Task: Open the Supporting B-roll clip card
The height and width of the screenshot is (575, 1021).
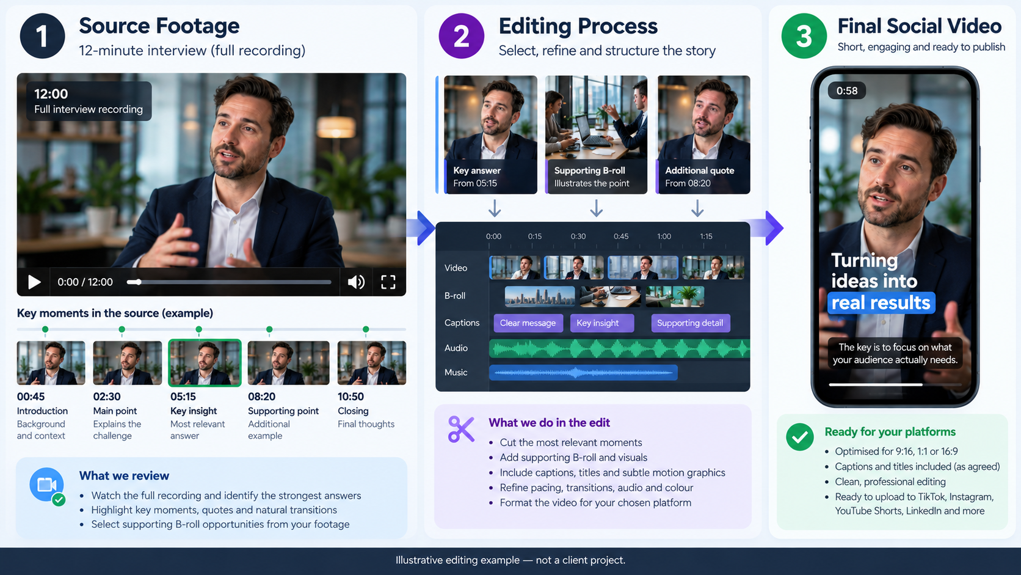Action: tap(596, 134)
